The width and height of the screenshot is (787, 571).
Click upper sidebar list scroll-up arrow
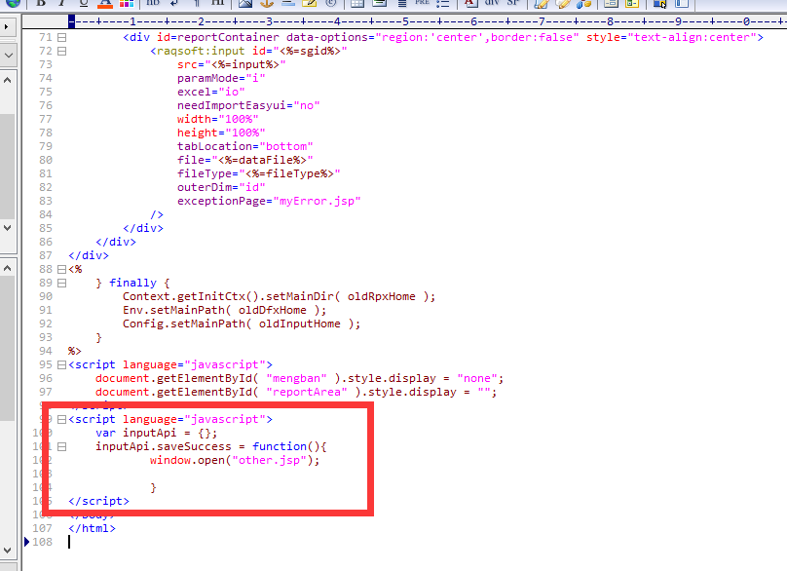pos(7,79)
